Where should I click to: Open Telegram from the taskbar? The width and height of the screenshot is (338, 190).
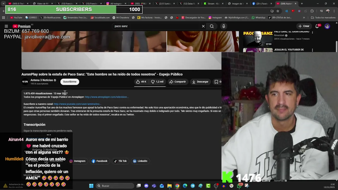[193, 186]
